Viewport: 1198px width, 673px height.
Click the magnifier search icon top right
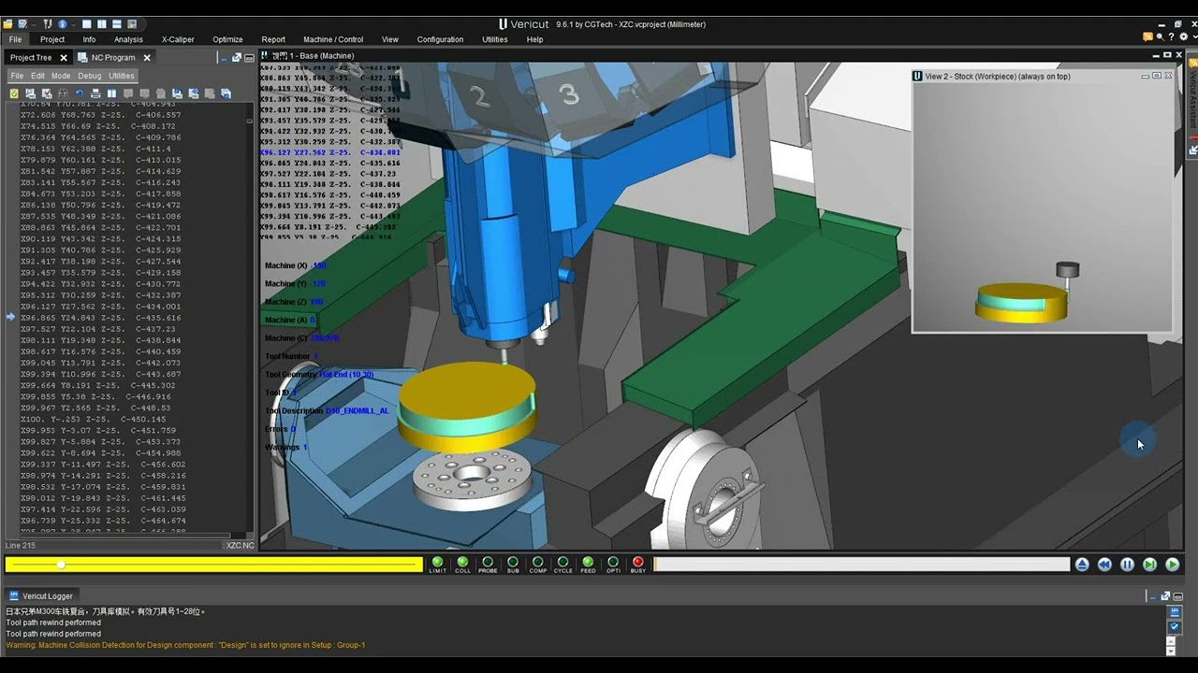tap(1161, 36)
